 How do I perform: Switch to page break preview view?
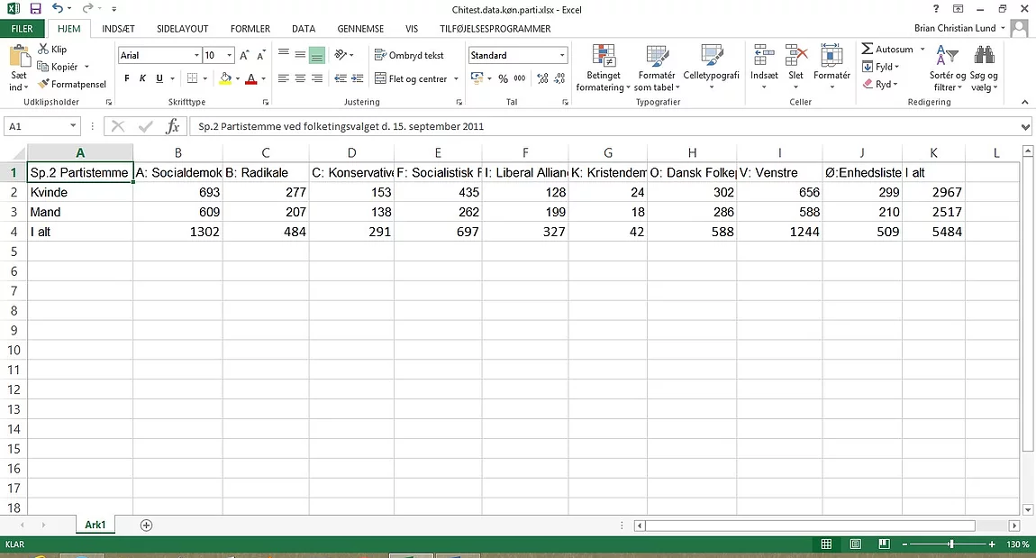coord(884,544)
